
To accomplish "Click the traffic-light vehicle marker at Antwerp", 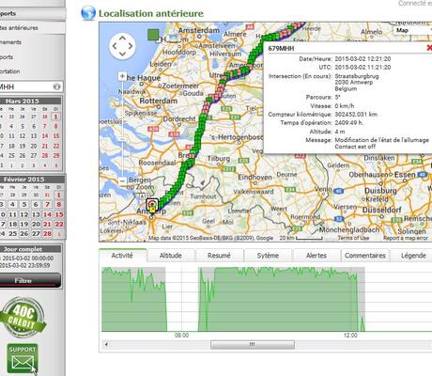I will click(152, 205).
